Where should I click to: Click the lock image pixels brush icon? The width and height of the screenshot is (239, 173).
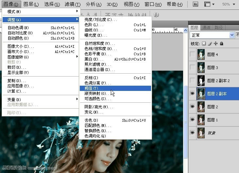click(x=210, y=43)
